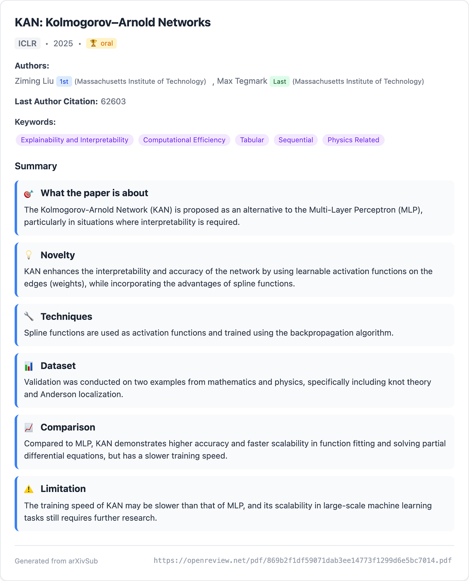Click the Tabular keyword tag
Viewport: 469px width, 581px height.
coord(252,140)
